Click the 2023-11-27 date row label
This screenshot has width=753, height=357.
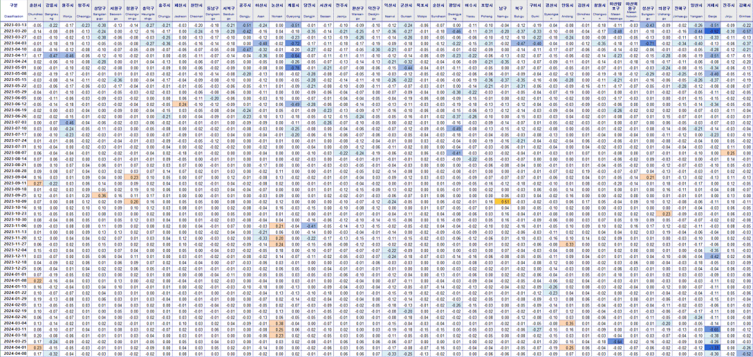tap(14, 244)
